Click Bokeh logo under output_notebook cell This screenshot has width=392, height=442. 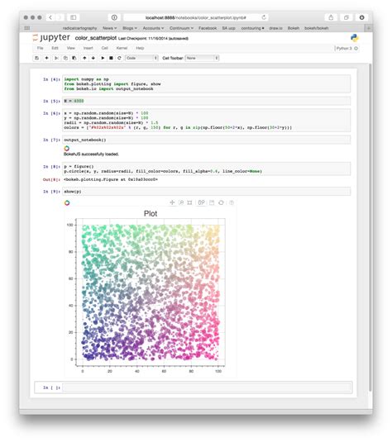click(x=67, y=148)
